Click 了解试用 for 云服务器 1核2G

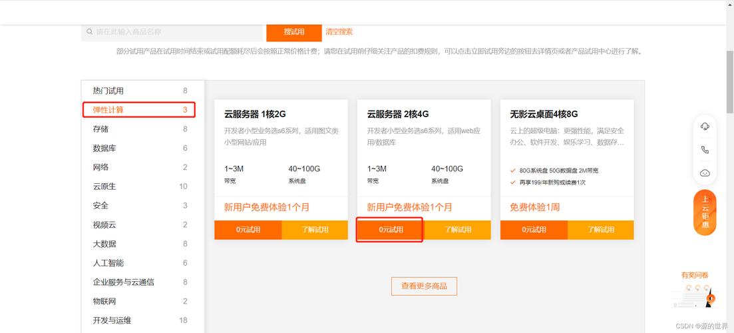point(315,230)
